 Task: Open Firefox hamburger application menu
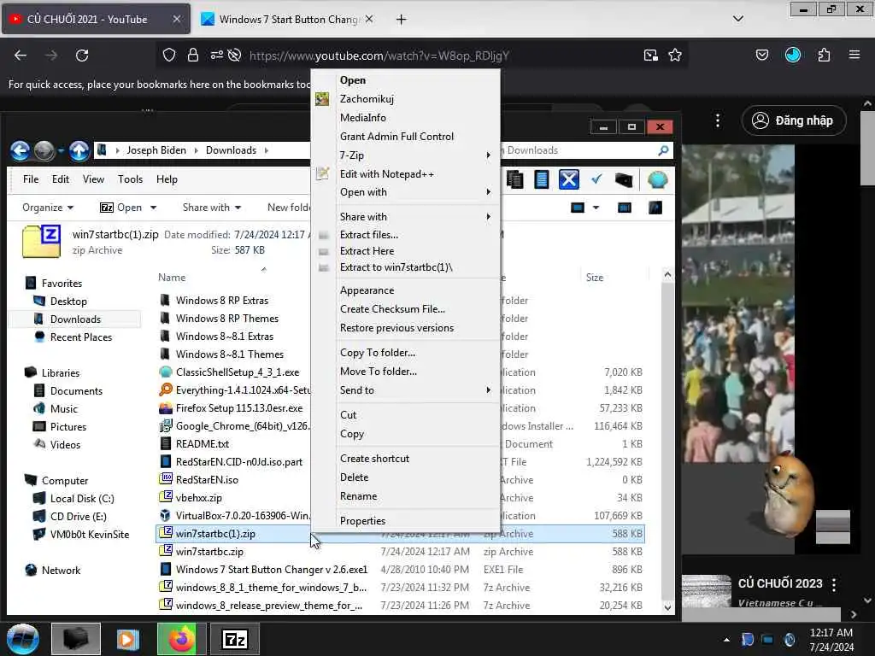tap(854, 55)
